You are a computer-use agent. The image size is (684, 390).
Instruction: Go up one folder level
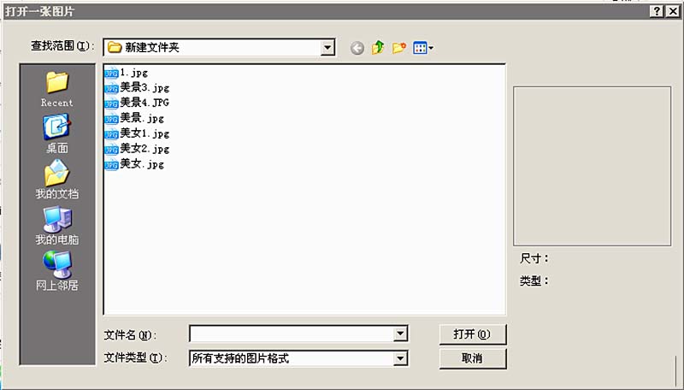(x=378, y=47)
